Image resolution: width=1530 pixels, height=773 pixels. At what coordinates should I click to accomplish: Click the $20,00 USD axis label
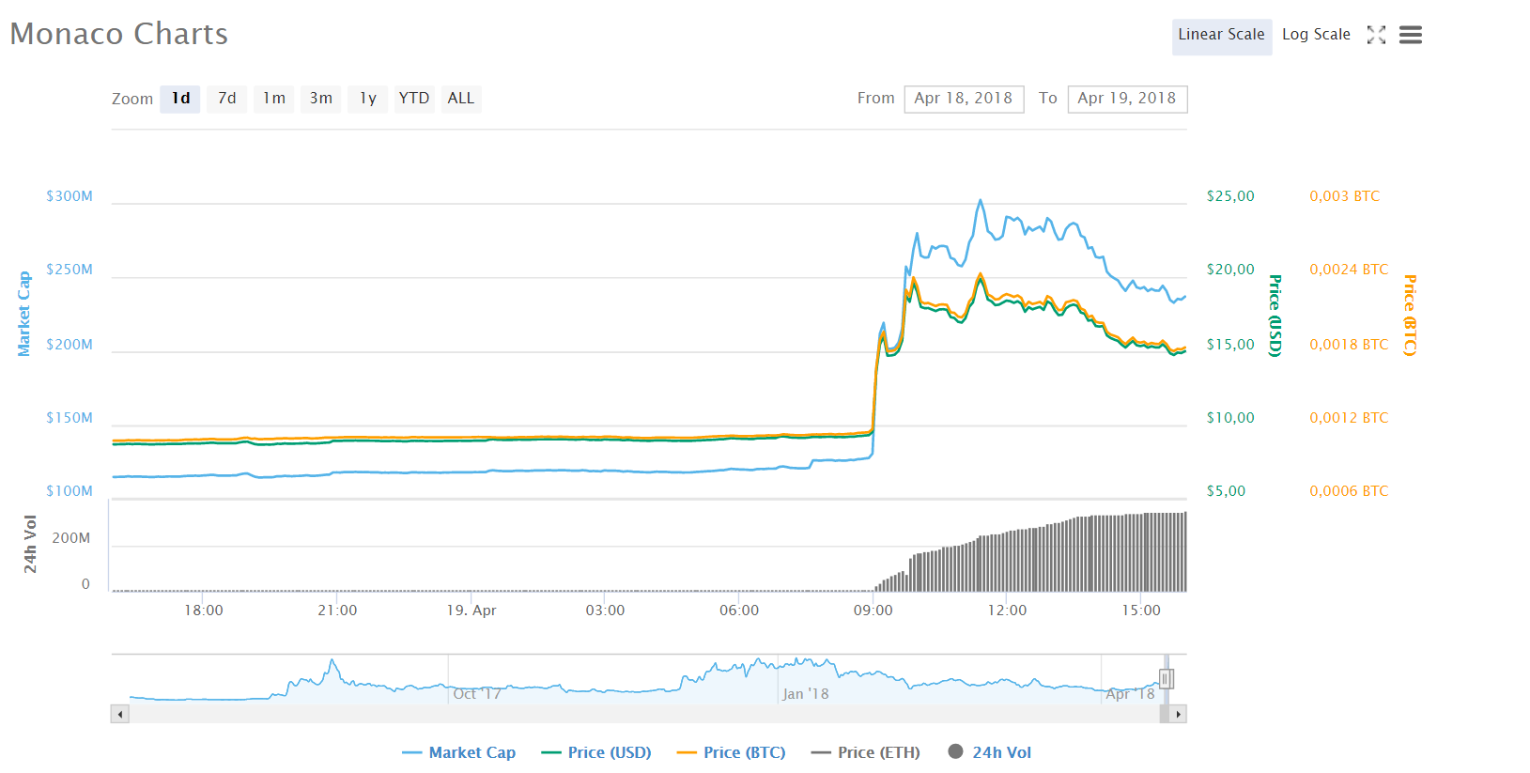[1230, 270]
